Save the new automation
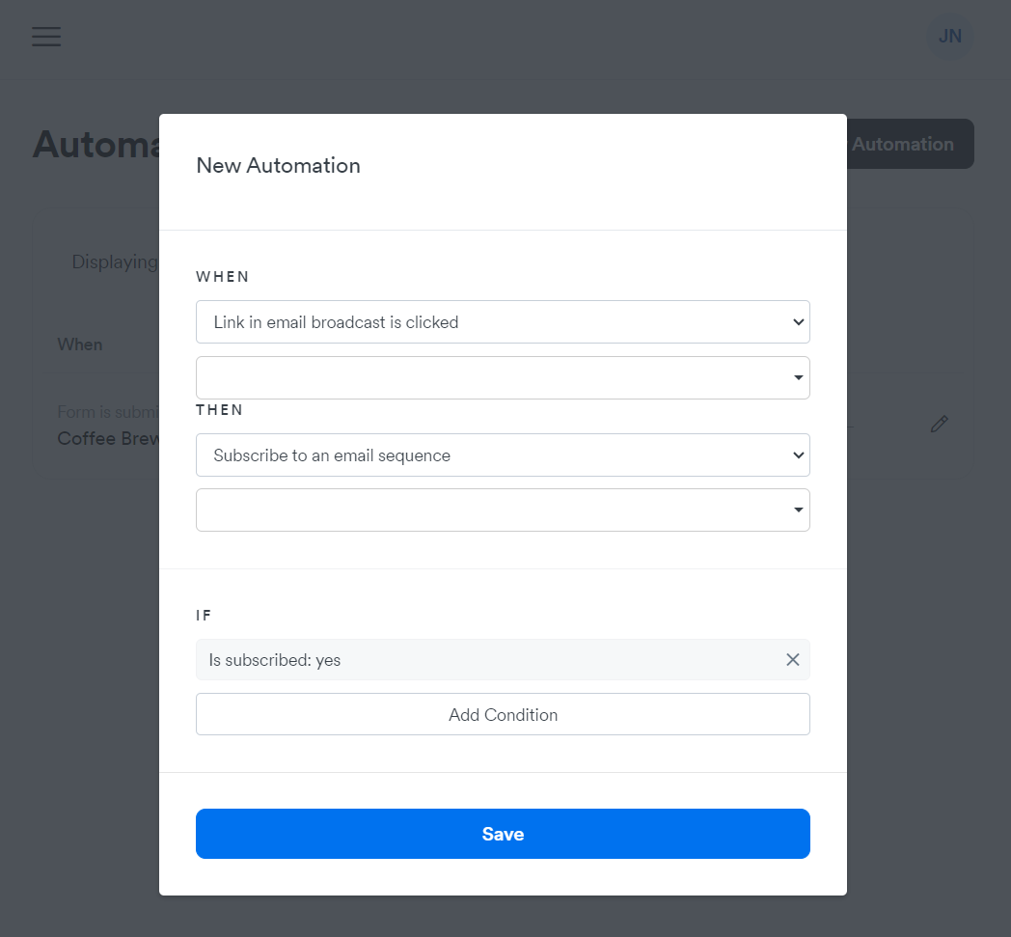The width and height of the screenshot is (1011, 937). pyautogui.click(x=503, y=834)
